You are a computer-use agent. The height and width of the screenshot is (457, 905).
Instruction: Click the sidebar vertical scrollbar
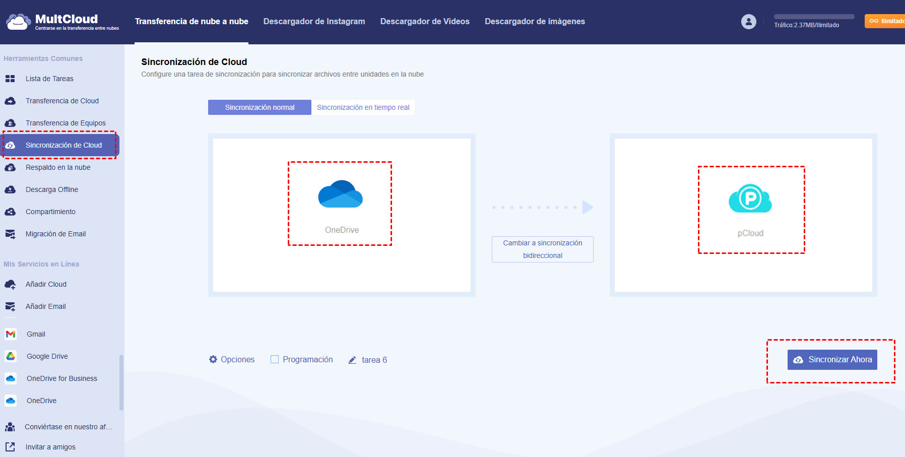click(x=121, y=382)
